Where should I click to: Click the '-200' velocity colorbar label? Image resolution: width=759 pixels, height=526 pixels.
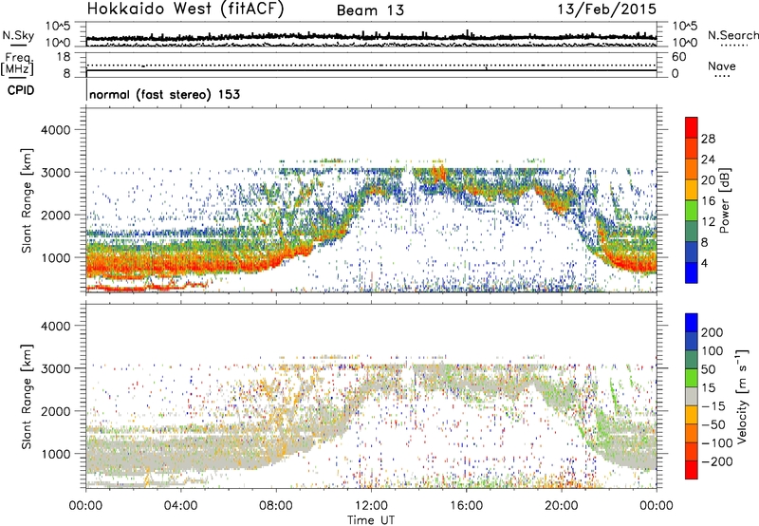(x=717, y=461)
